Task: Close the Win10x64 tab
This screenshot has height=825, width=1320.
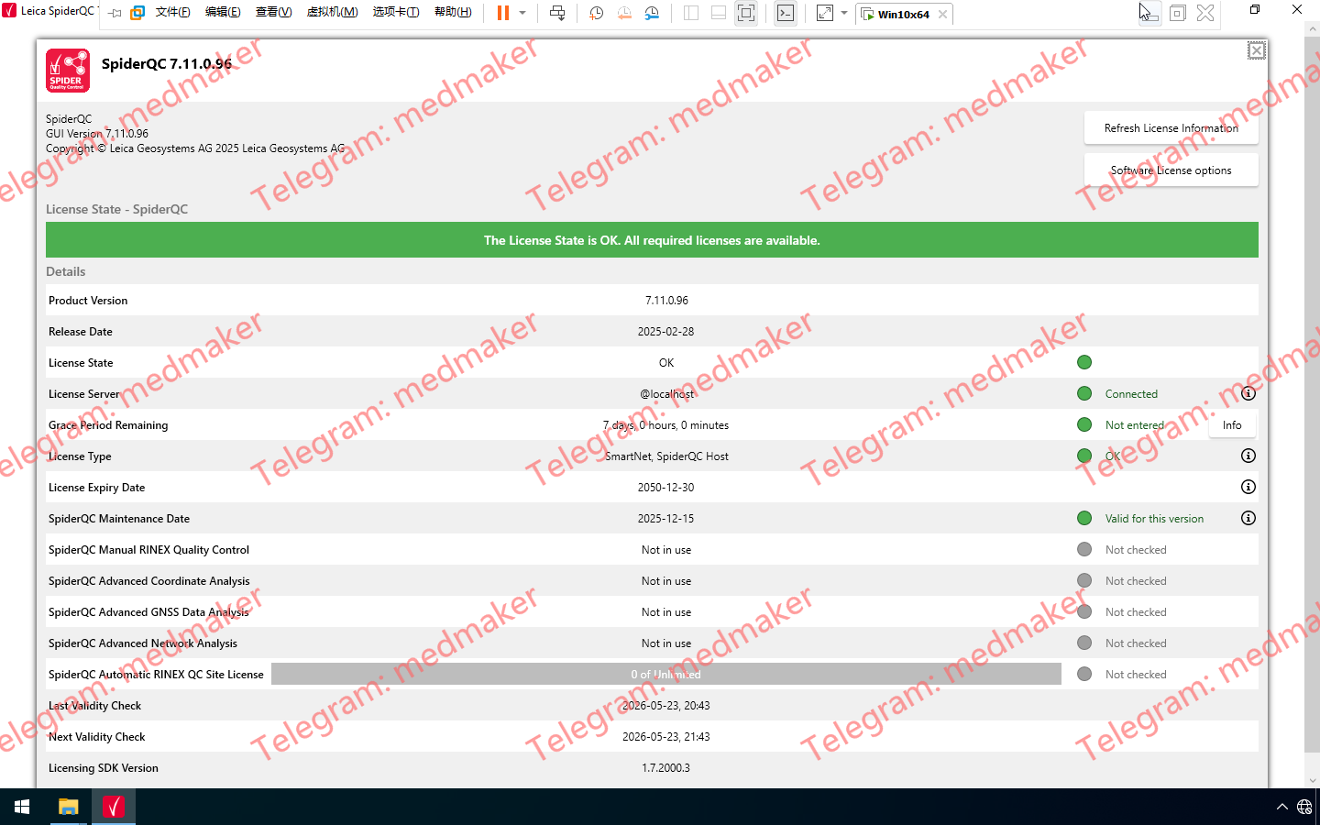Action: (x=942, y=14)
